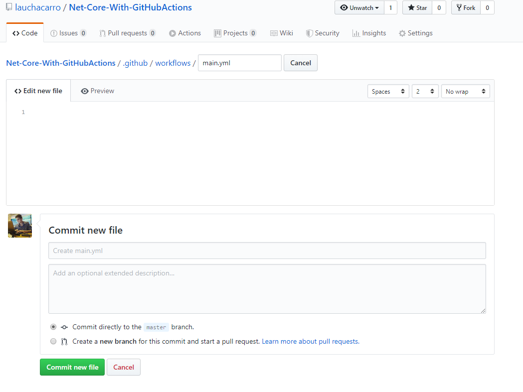Click the Security shield icon
Viewport: 523px width, 392px height.
[x=309, y=33]
